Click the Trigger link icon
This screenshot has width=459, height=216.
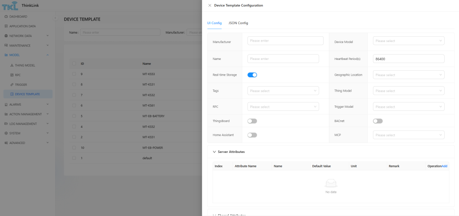pyautogui.click(x=12, y=85)
